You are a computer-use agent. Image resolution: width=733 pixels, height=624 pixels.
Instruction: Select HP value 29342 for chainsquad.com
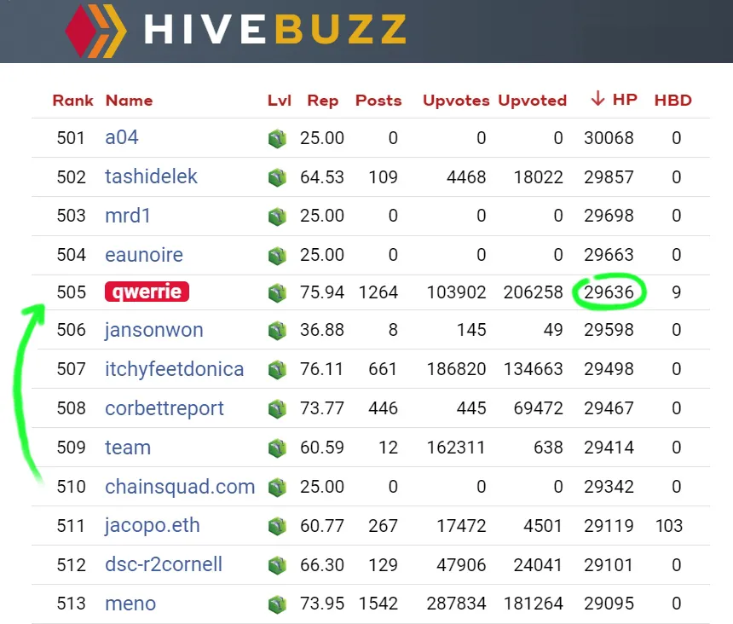(609, 487)
